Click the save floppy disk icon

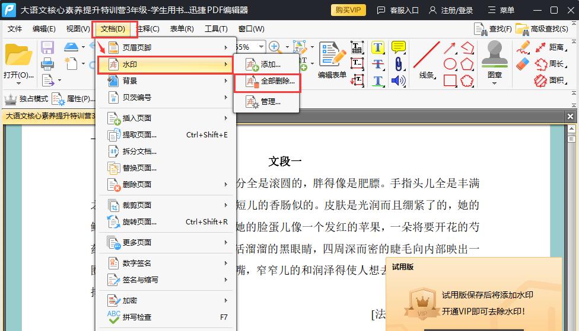(47, 47)
